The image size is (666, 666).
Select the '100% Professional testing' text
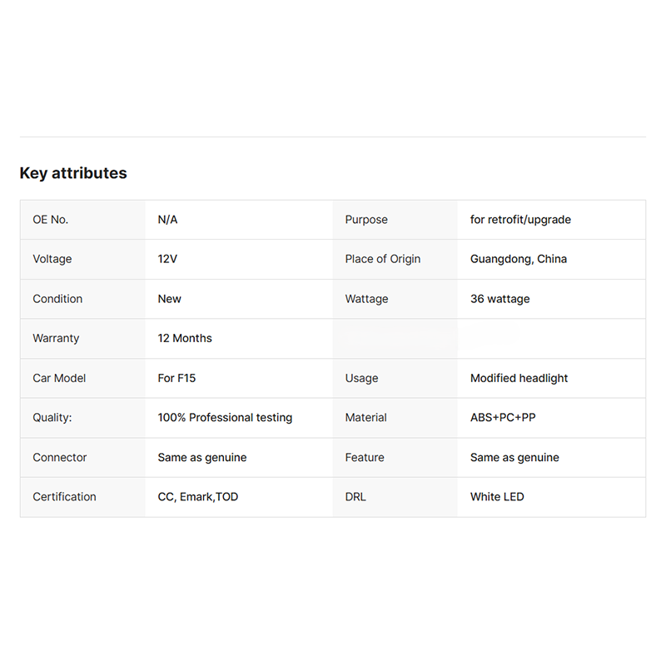(x=225, y=418)
